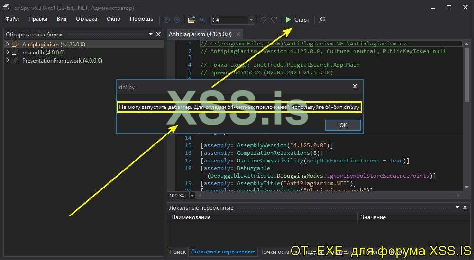Screen dimensions: 474x260
Task: Close the dnSpy error dialog
Action: point(355,86)
